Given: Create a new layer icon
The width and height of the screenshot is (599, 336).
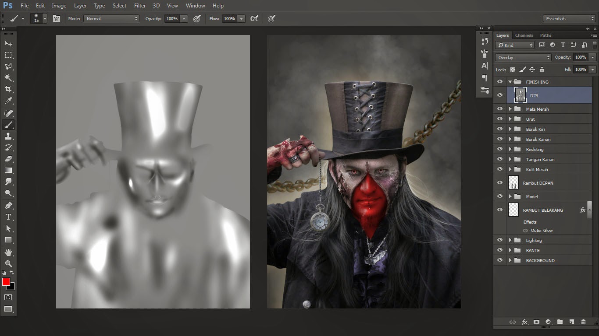Looking at the screenshot, I should 571,322.
